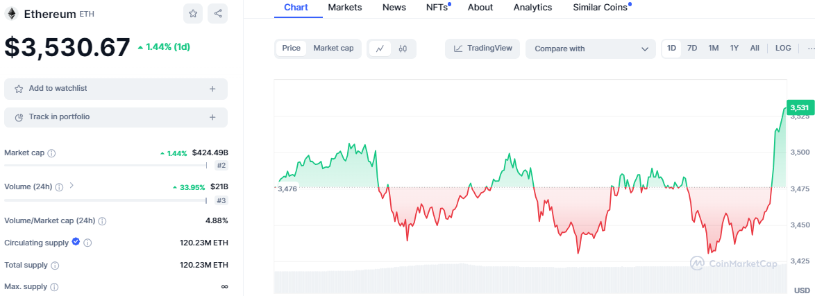Click the Track in portfolio button
Screen dimensions: 815x296
(x=116, y=117)
